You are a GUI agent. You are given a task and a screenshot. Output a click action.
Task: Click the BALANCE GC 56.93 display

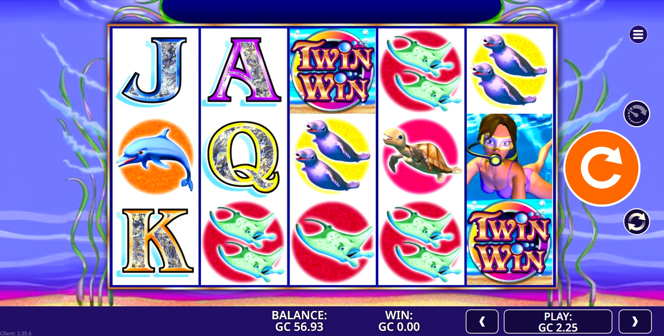click(x=299, y=321)
